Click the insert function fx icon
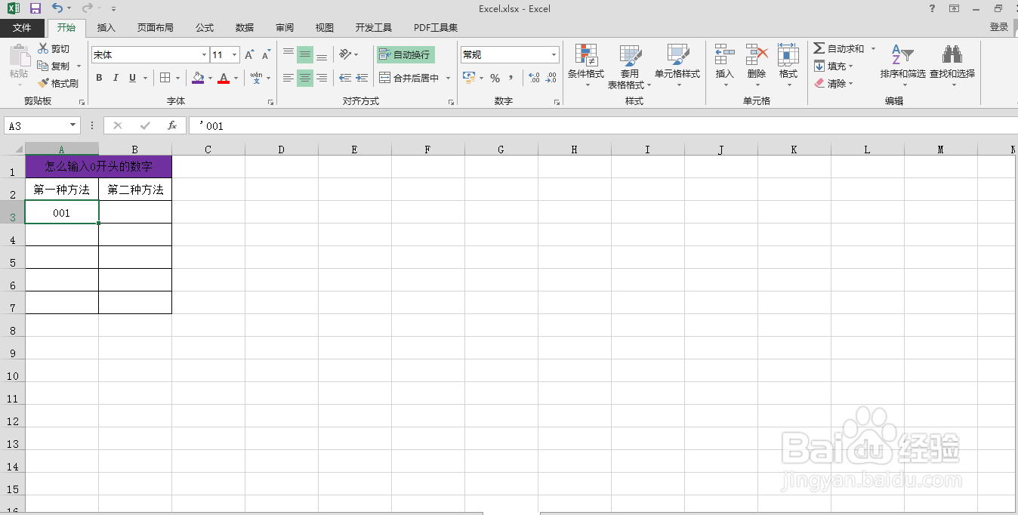The width and height of the screenshot is (1018, 515). pyautogui.click(x=172, y=125)
